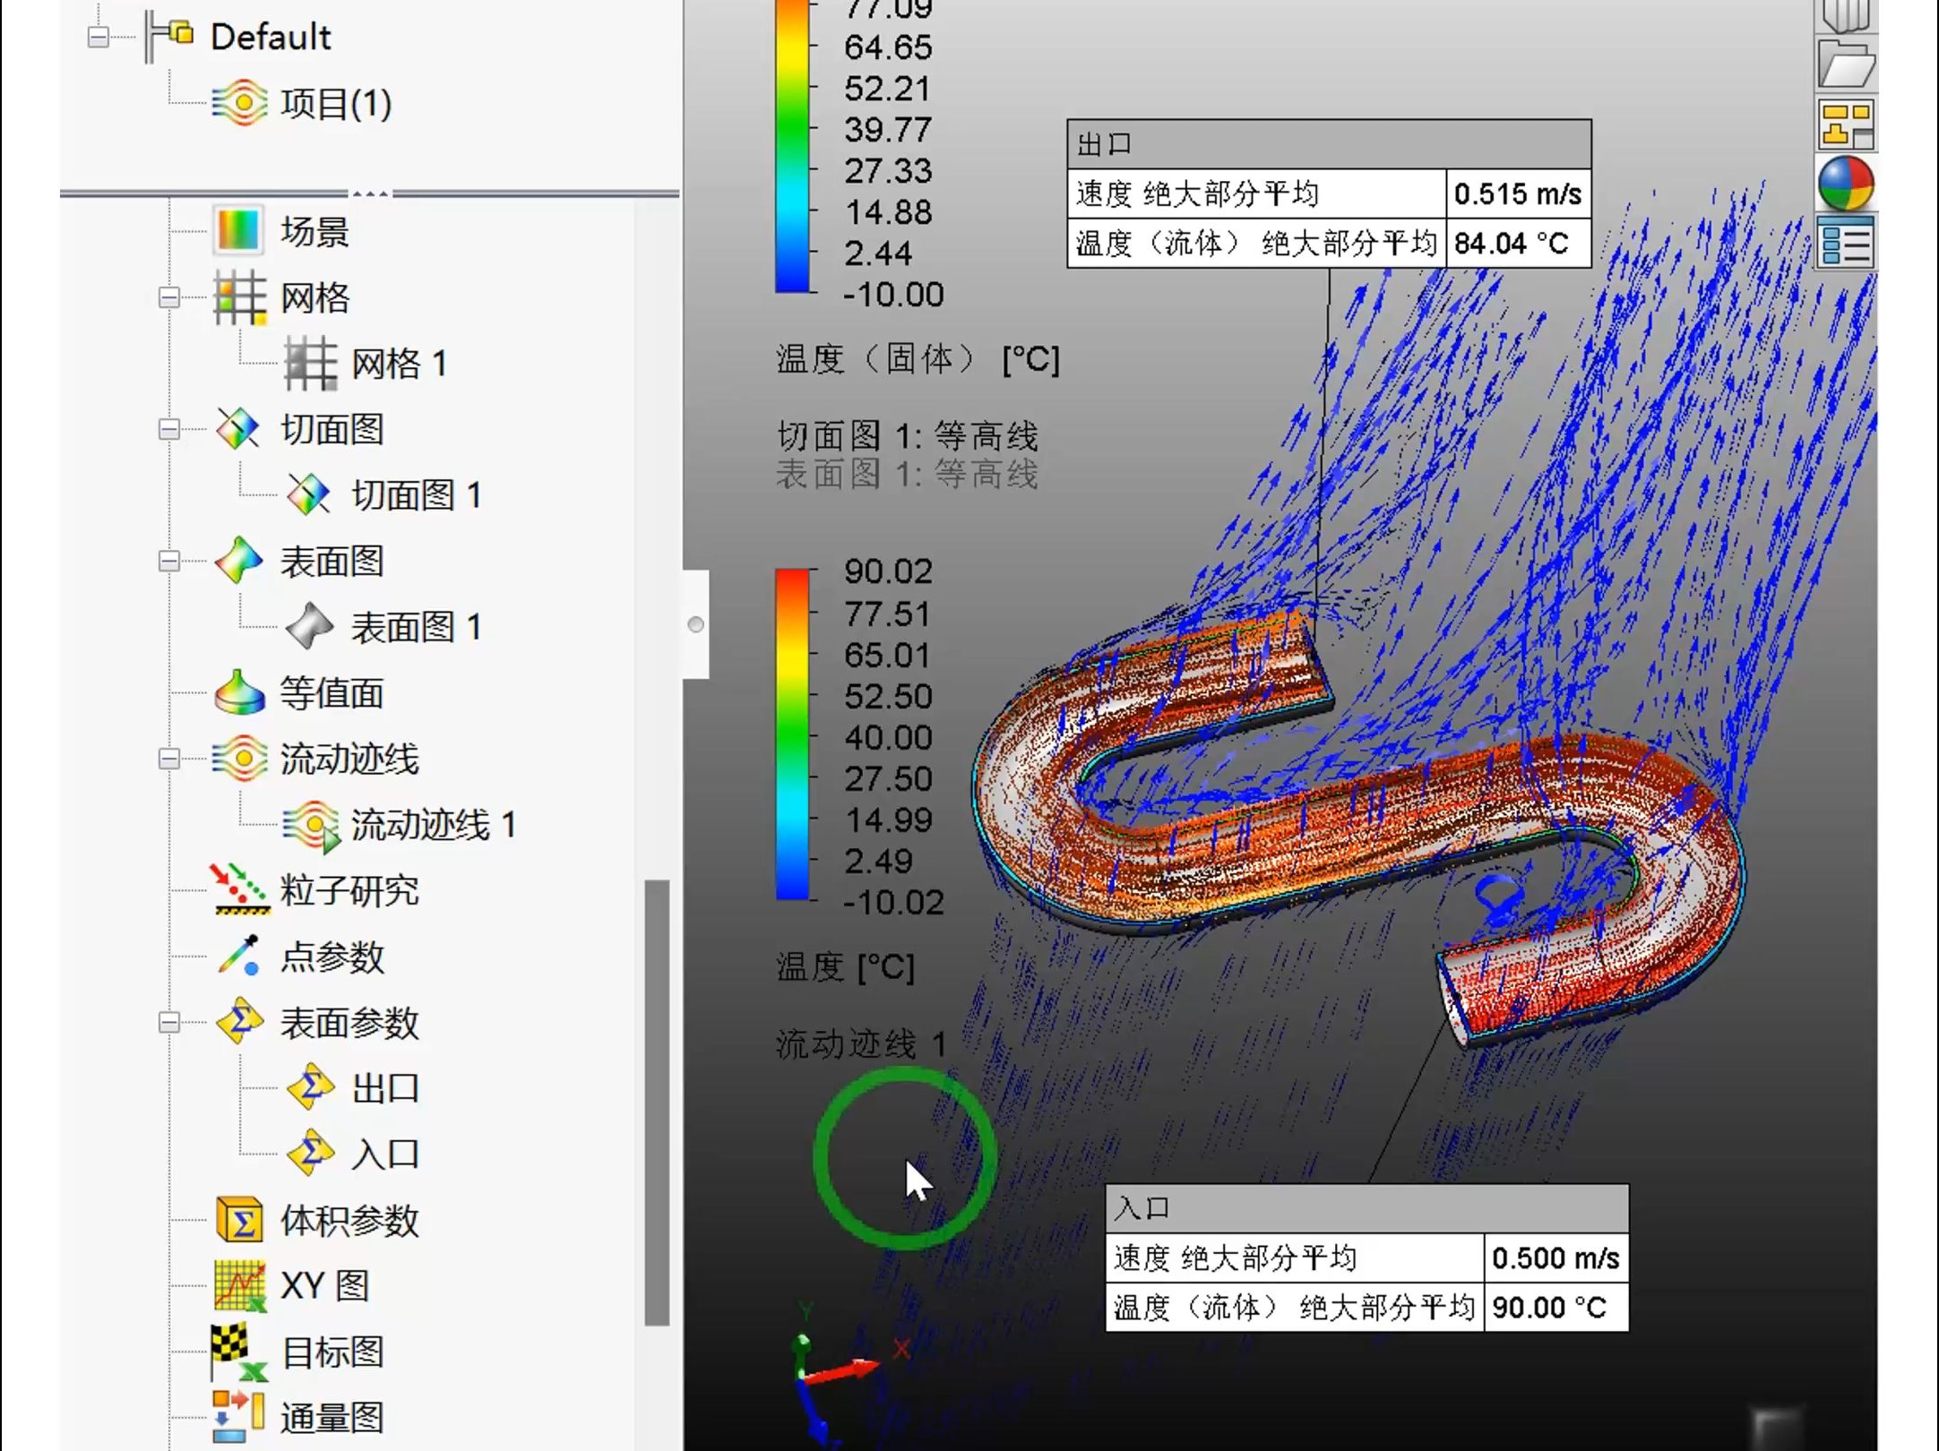Image resolution: width=1939 pixels, height=1451 pixels.
Task: Select the 体积参数 tree label
Action: [349, 1220]
